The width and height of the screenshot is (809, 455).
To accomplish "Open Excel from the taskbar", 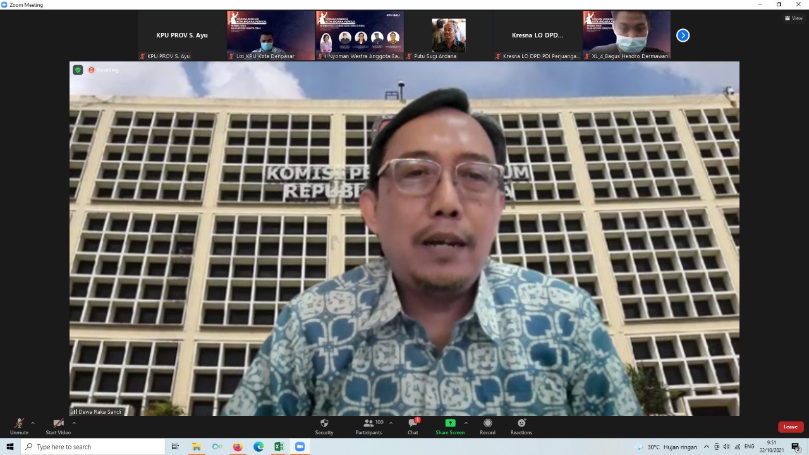I will pyautogui.click(x=279, y=447).
